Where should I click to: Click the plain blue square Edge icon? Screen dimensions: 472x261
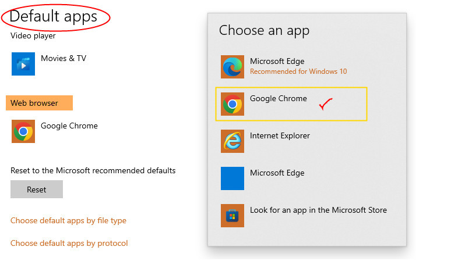(x=233, y=178)
